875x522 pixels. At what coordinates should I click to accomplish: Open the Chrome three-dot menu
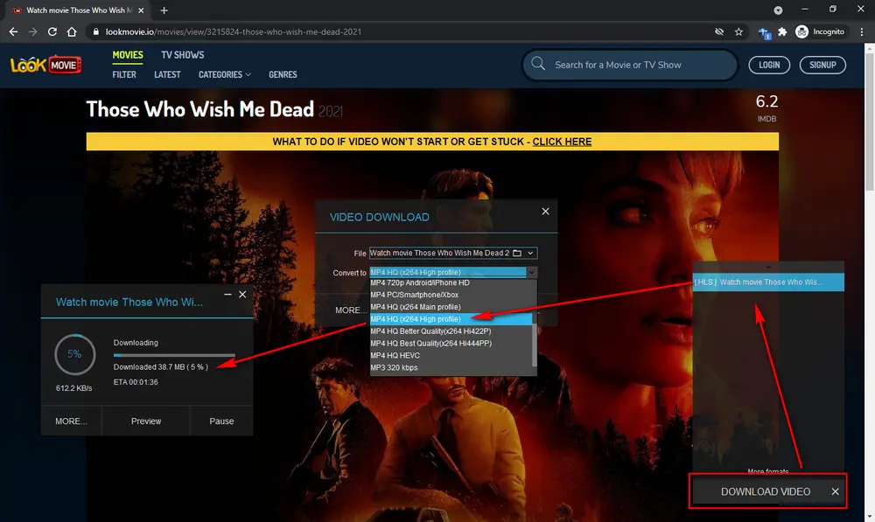tap(862, 31)
